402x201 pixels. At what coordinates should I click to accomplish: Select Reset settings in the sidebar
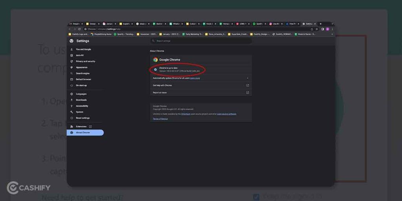(83, 118)
